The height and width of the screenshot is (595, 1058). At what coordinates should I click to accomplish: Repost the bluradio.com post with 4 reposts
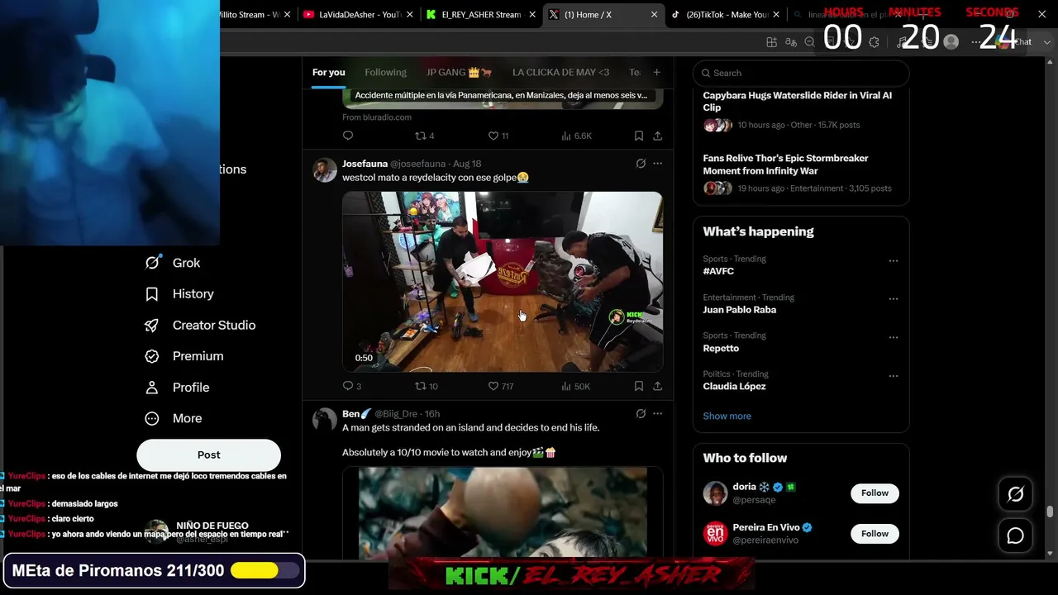[x=425, y=136]
